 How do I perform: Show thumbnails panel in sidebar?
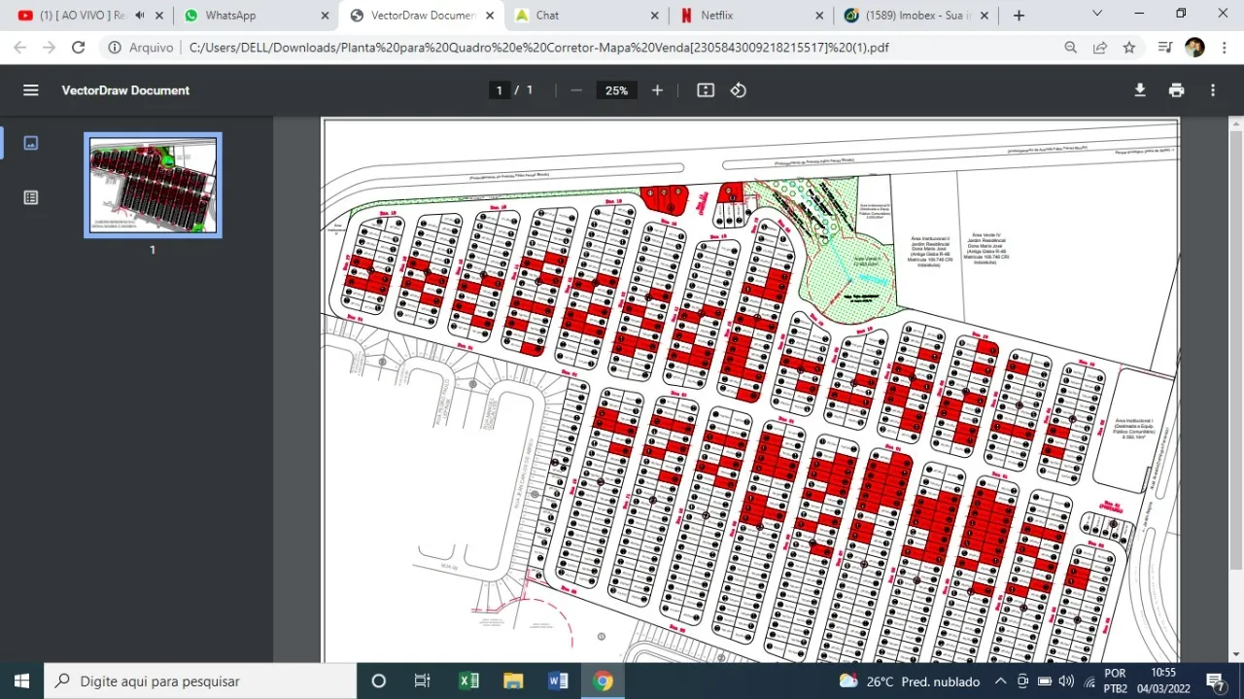point(31,143)
